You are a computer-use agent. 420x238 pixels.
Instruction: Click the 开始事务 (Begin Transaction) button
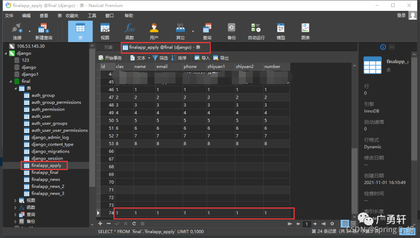110,58
